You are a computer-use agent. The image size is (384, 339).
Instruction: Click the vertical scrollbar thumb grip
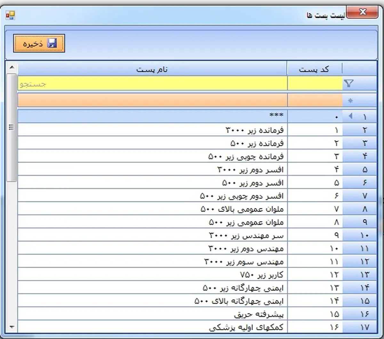[12, 127]
